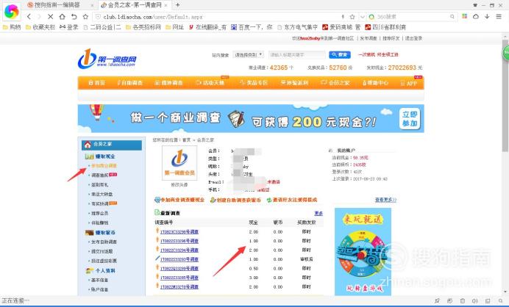Open the 在线翻译 bookmark

[x=207, y=27]
